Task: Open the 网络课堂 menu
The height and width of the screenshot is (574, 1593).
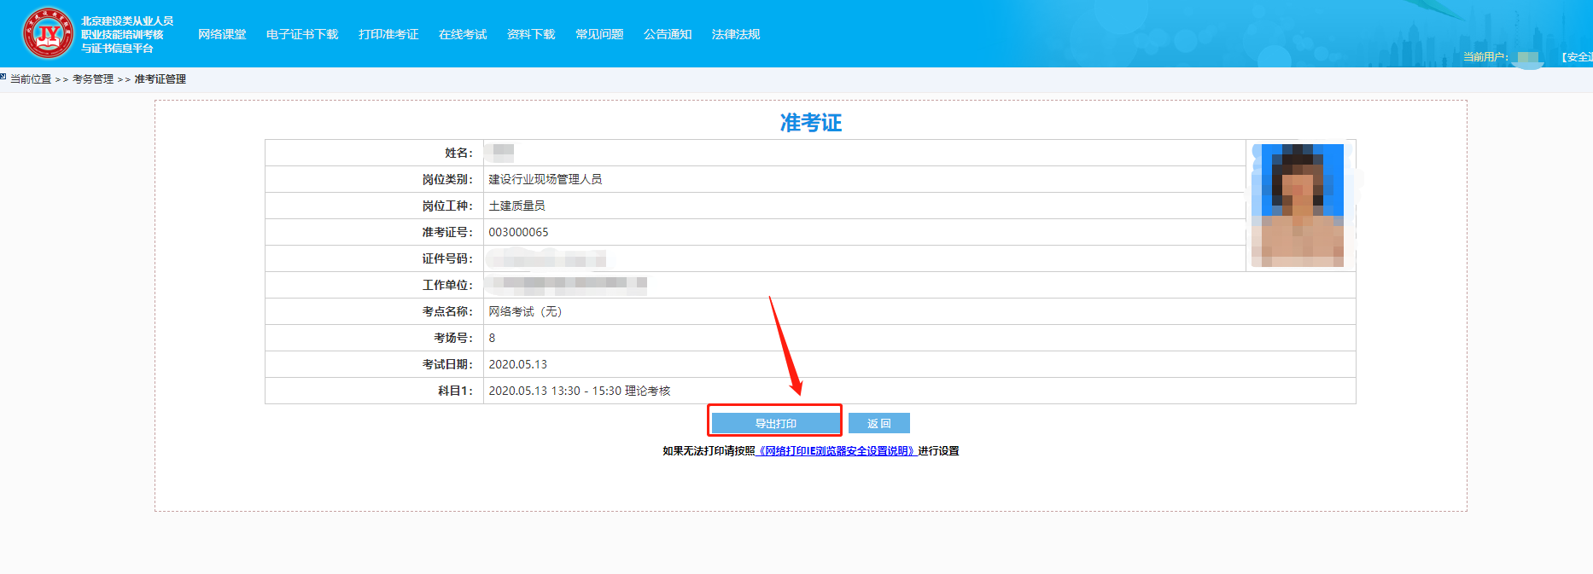Action: coord(222,34)
